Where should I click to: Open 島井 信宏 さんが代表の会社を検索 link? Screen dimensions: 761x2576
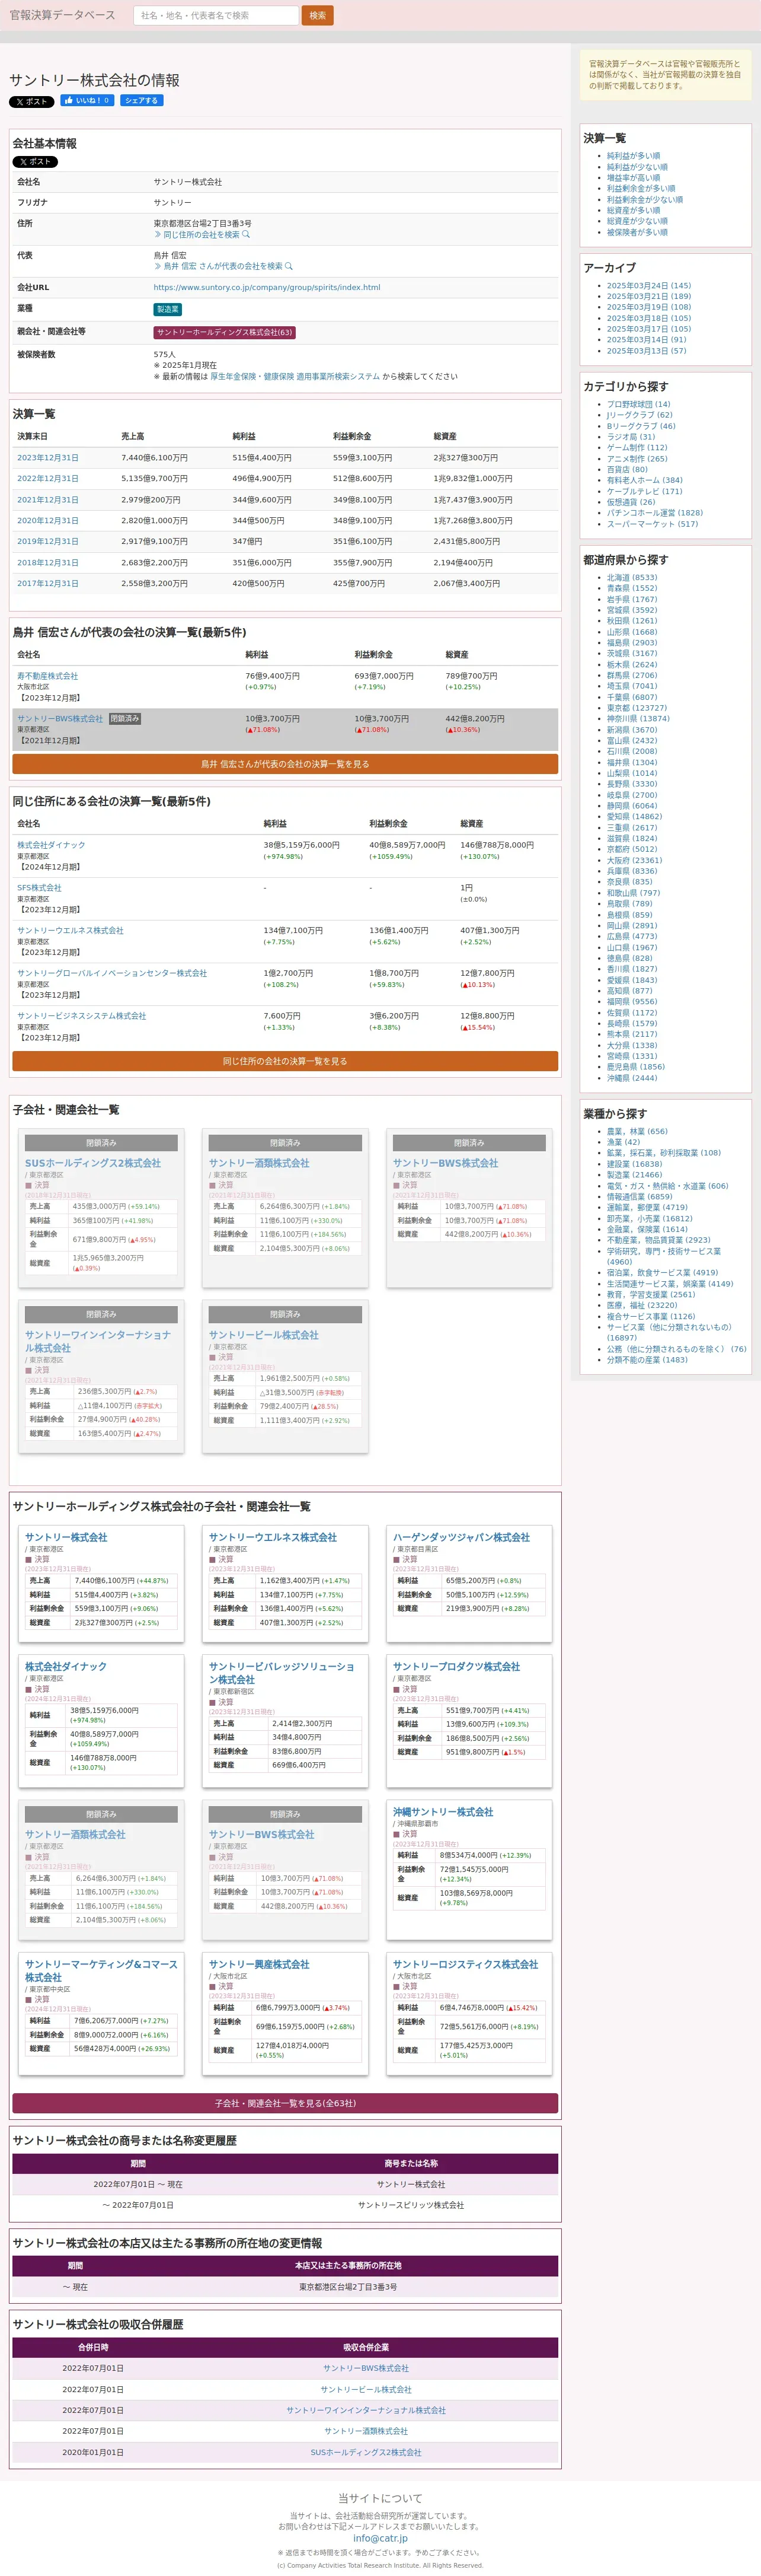click(223, 266)
